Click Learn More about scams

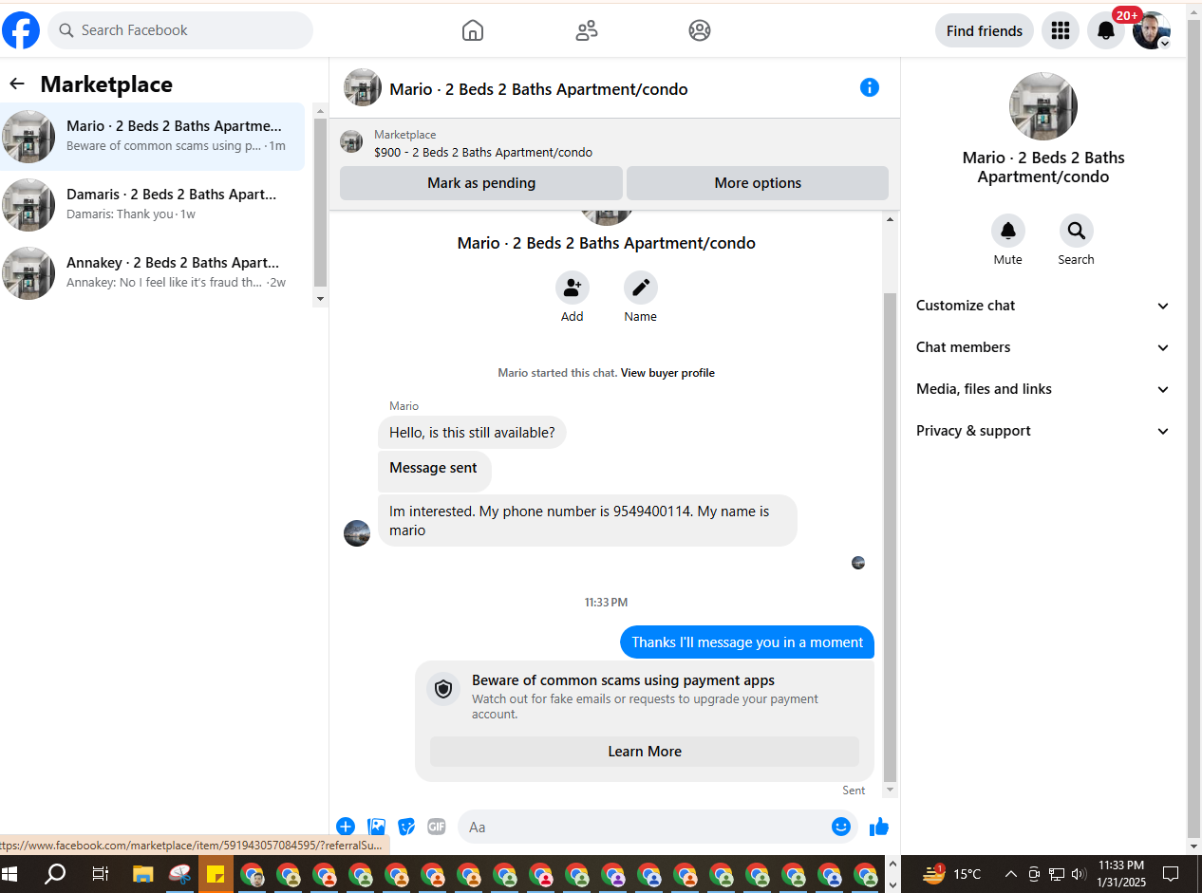pos(645,752)
